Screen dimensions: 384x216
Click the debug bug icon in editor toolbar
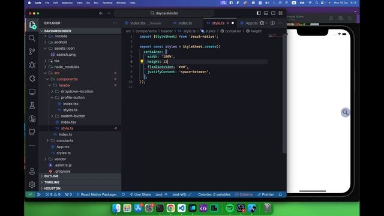click(262, 23)
